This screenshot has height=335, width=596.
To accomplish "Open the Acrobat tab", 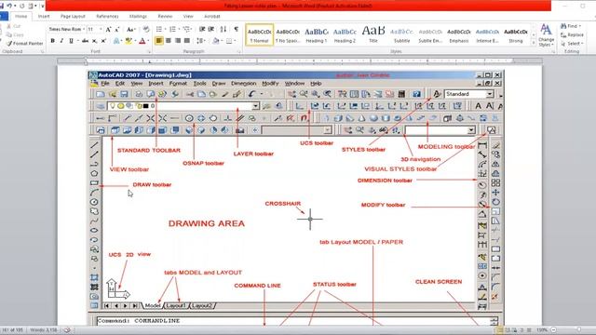I will click(212, 17).
